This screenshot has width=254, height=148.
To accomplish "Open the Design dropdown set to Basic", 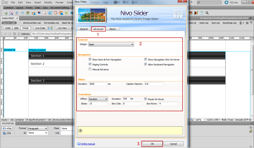I will [x=111, y=44].
